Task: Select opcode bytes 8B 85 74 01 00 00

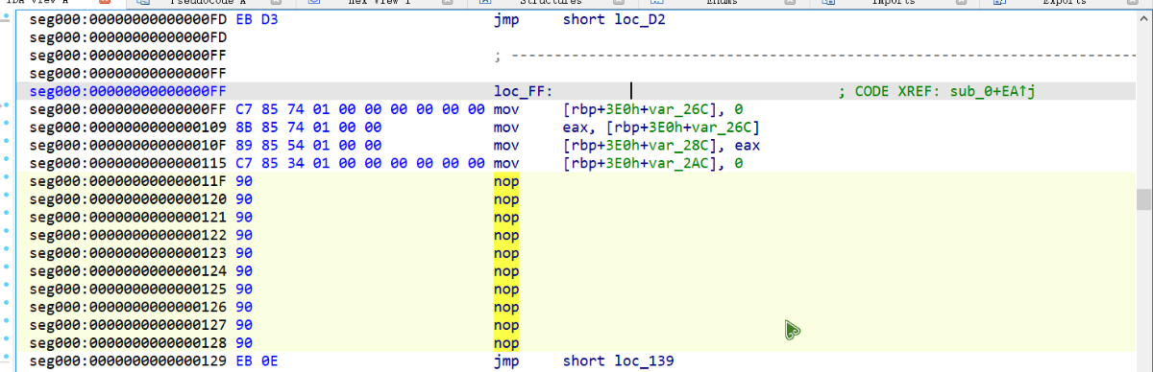Action: point(308,128)
